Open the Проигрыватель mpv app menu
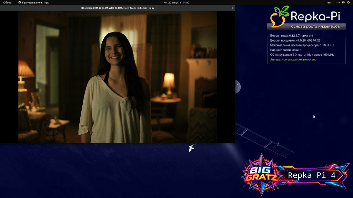 34,2
